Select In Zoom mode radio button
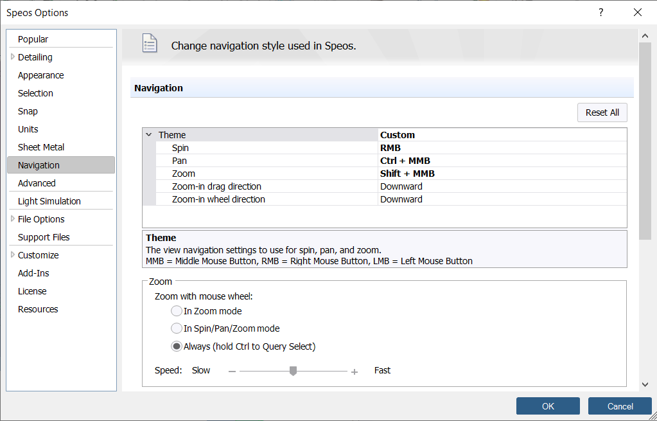 [x=177, y=310]
